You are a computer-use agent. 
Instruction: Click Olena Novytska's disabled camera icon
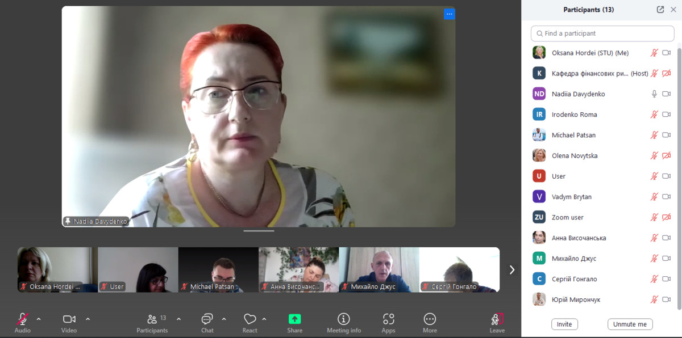(667, 155)
